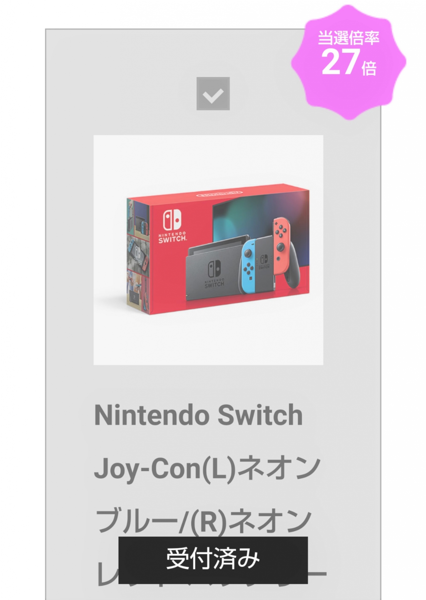The image size is (426, 600).
Task: Click the '当選倍率' label in pink badge
Action: click(x=348, y=38)
